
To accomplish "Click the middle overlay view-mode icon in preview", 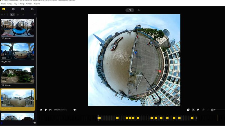I will pyautogui.click(x=177, y=97).
